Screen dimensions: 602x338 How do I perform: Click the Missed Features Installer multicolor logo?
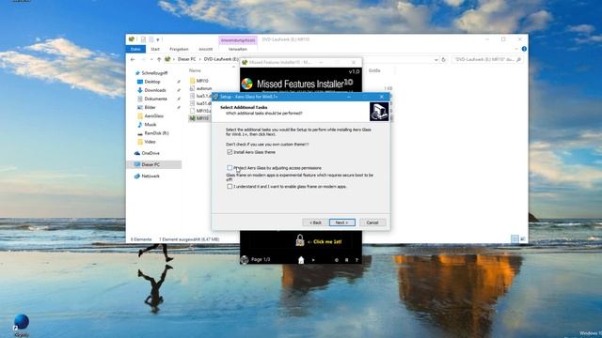click(x=246, y=84)
